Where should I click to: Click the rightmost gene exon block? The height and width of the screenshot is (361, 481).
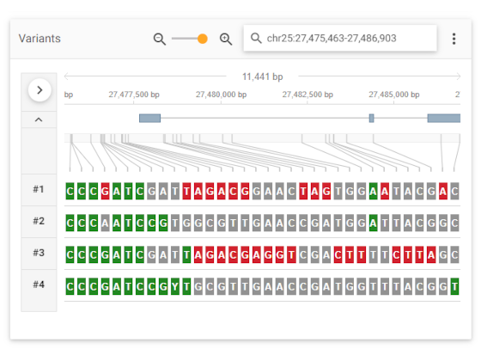click(444, 119)
